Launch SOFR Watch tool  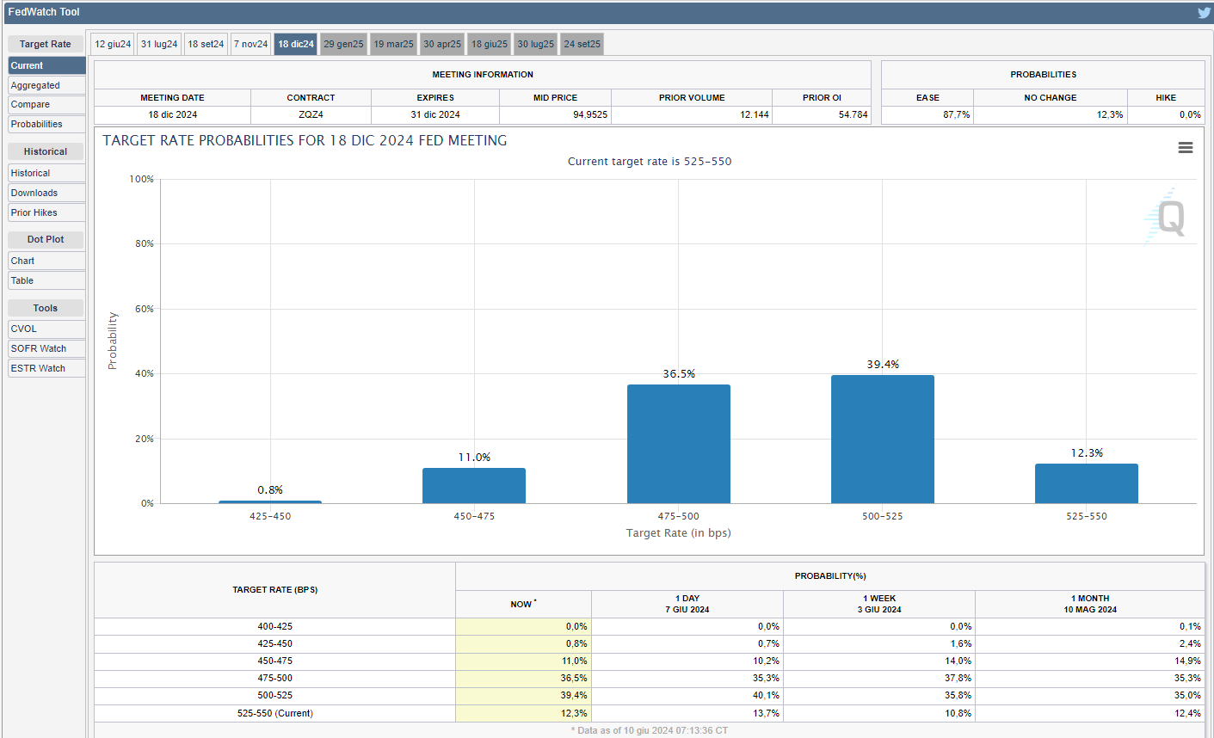point(46,348)
